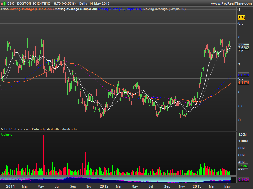Click the blue 6.6218 value tag
This screenshot has width=253, height=189.
pos(244,75)
